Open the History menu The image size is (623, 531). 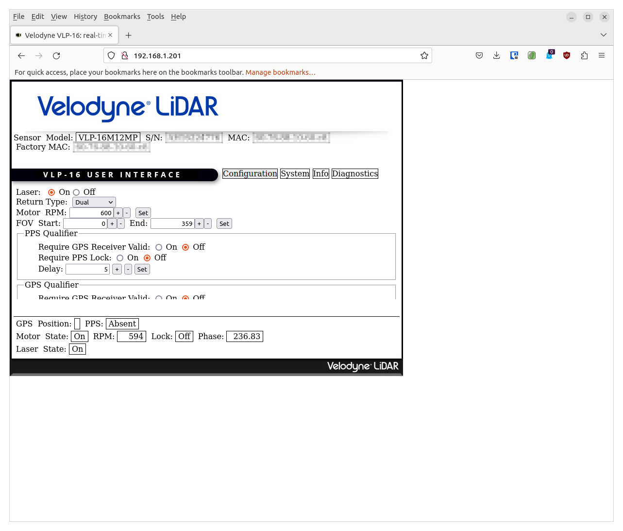[85, 17]
